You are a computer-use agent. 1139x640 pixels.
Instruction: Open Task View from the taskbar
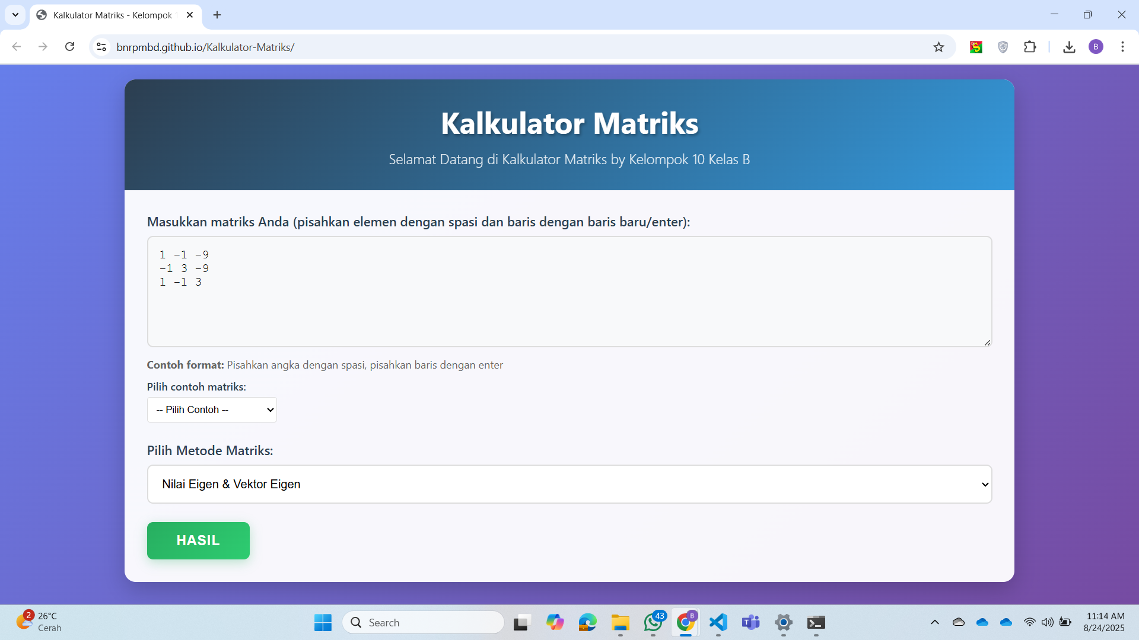pyautogui.click(x=521, y=623)
